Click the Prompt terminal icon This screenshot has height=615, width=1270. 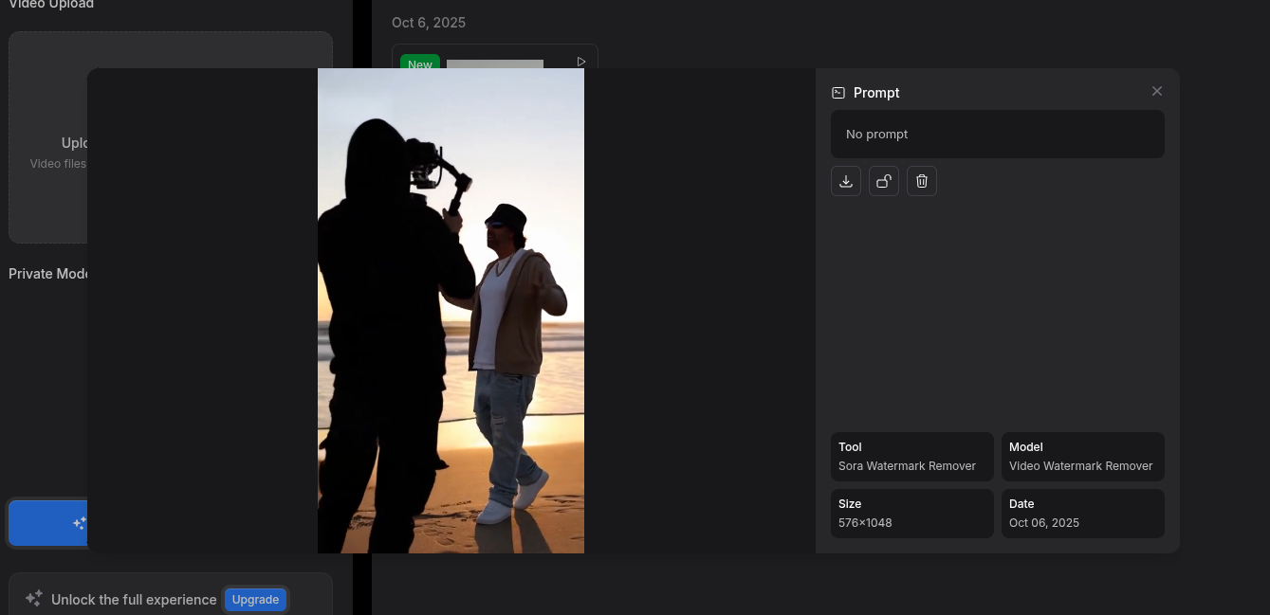pos(837,93)
